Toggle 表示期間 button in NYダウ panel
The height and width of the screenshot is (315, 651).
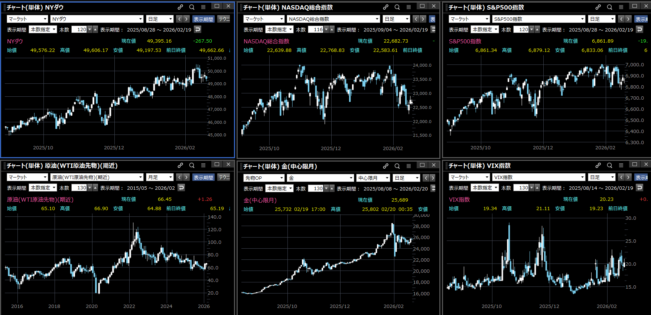(x=203, y=19)
